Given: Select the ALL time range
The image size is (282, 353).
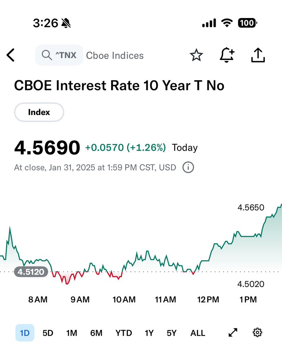Looking at the screenshot, I should [x=198, y=333].
